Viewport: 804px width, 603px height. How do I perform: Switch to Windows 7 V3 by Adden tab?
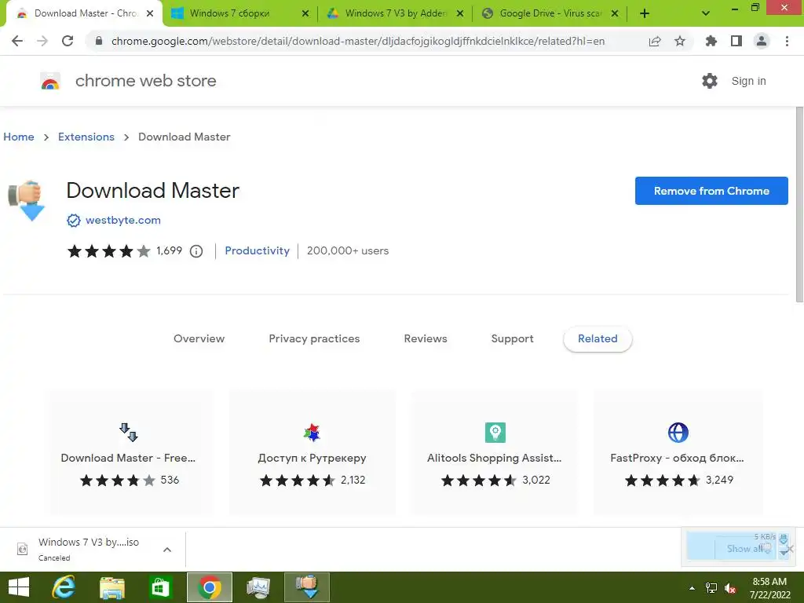395,13
